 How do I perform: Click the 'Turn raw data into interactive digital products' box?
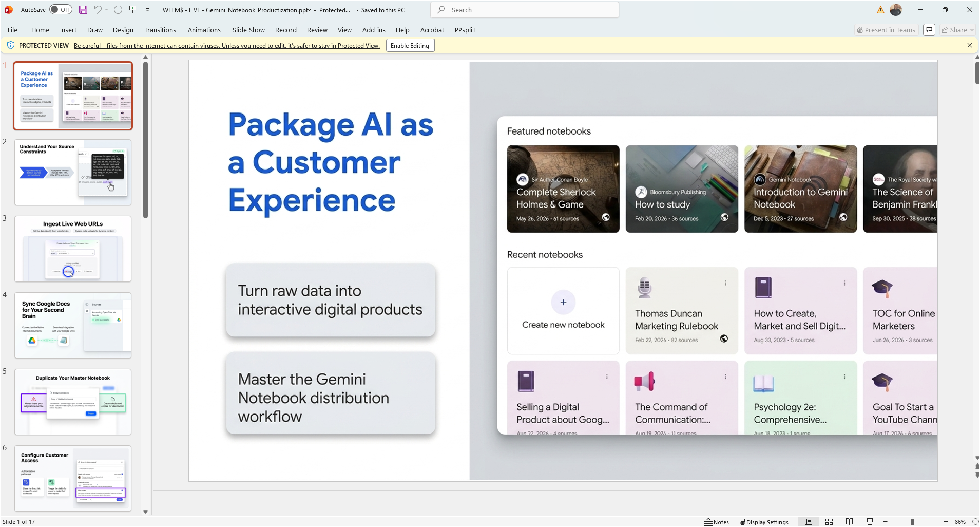[331, 300]
